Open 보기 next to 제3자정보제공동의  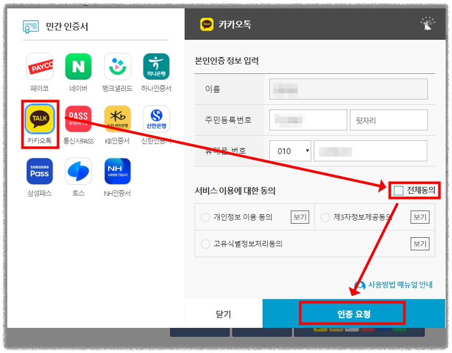click(x=420, y=217)
